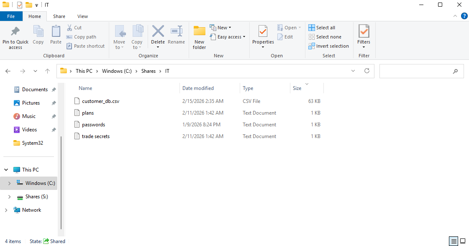Screen dimensions: 469x246
Task: Go up one folder level arrow
Action: coord(48,71)
